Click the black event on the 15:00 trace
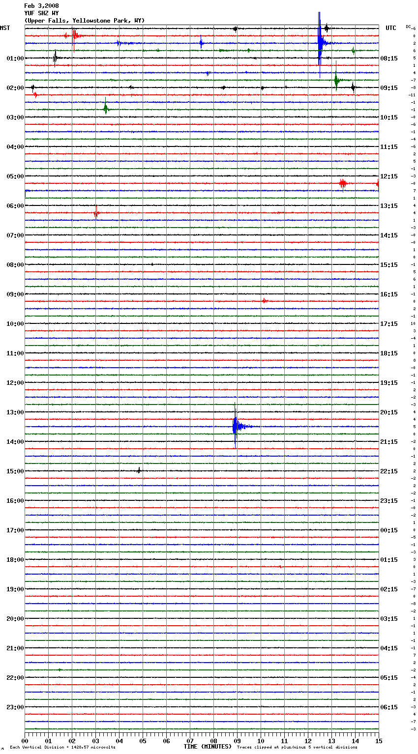 click(139, 470)
